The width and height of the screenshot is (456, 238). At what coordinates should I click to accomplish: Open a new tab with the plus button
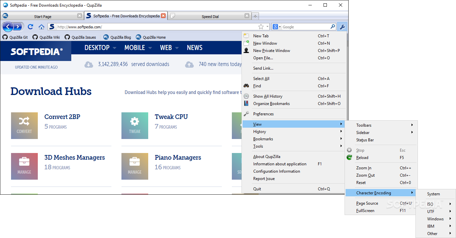tap(255, 16)
